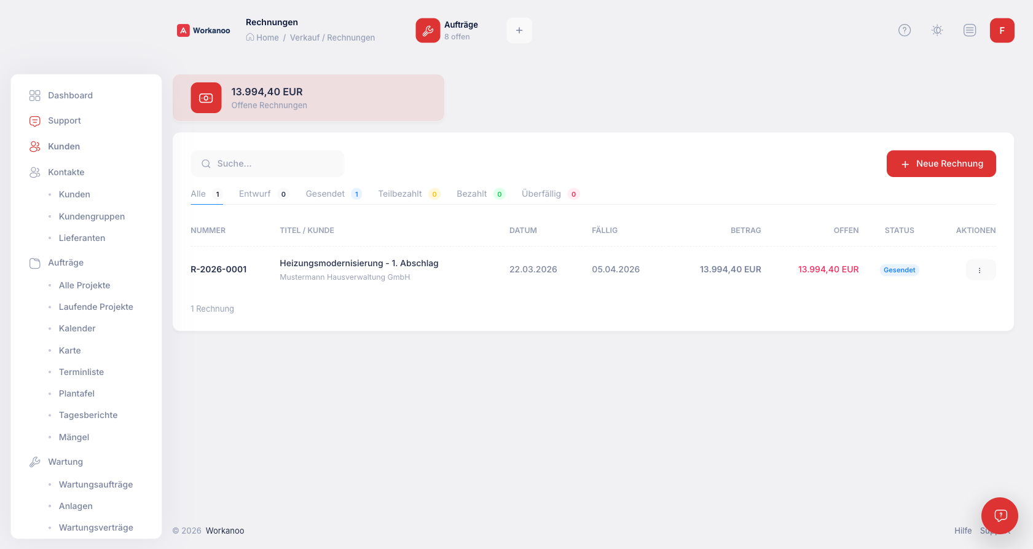Image resolution: width=1033 pixels, height=549 pixels.
Task: Collapse the Wartung sidebar section
Action: [86, 462]
